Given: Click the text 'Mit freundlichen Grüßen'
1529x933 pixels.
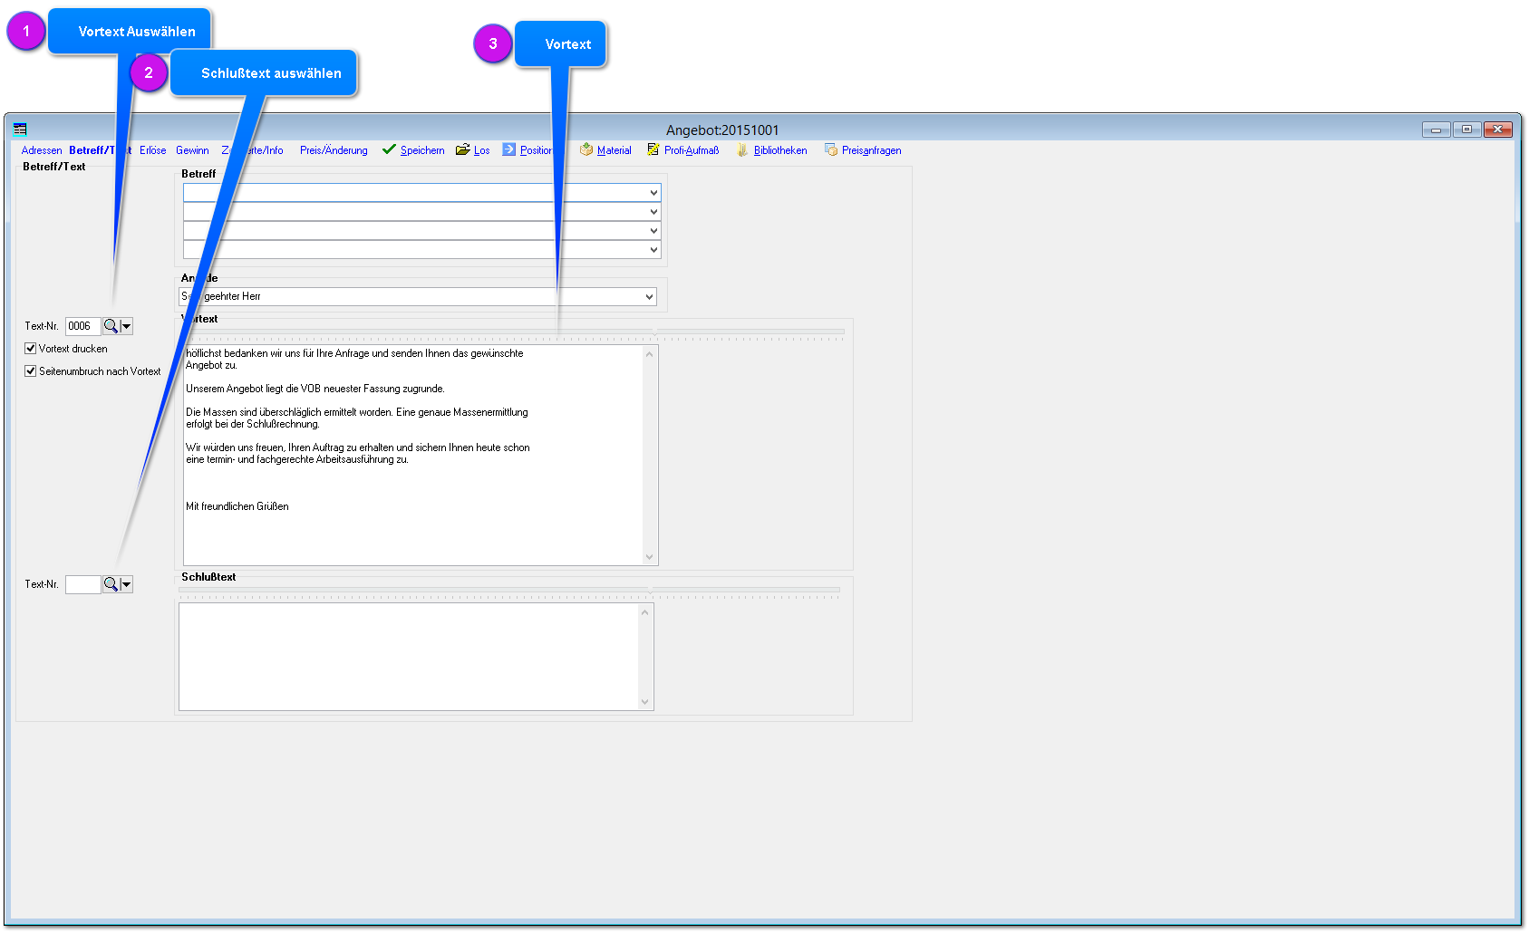Looking at the screenshot, I should [x=237, y=506].
